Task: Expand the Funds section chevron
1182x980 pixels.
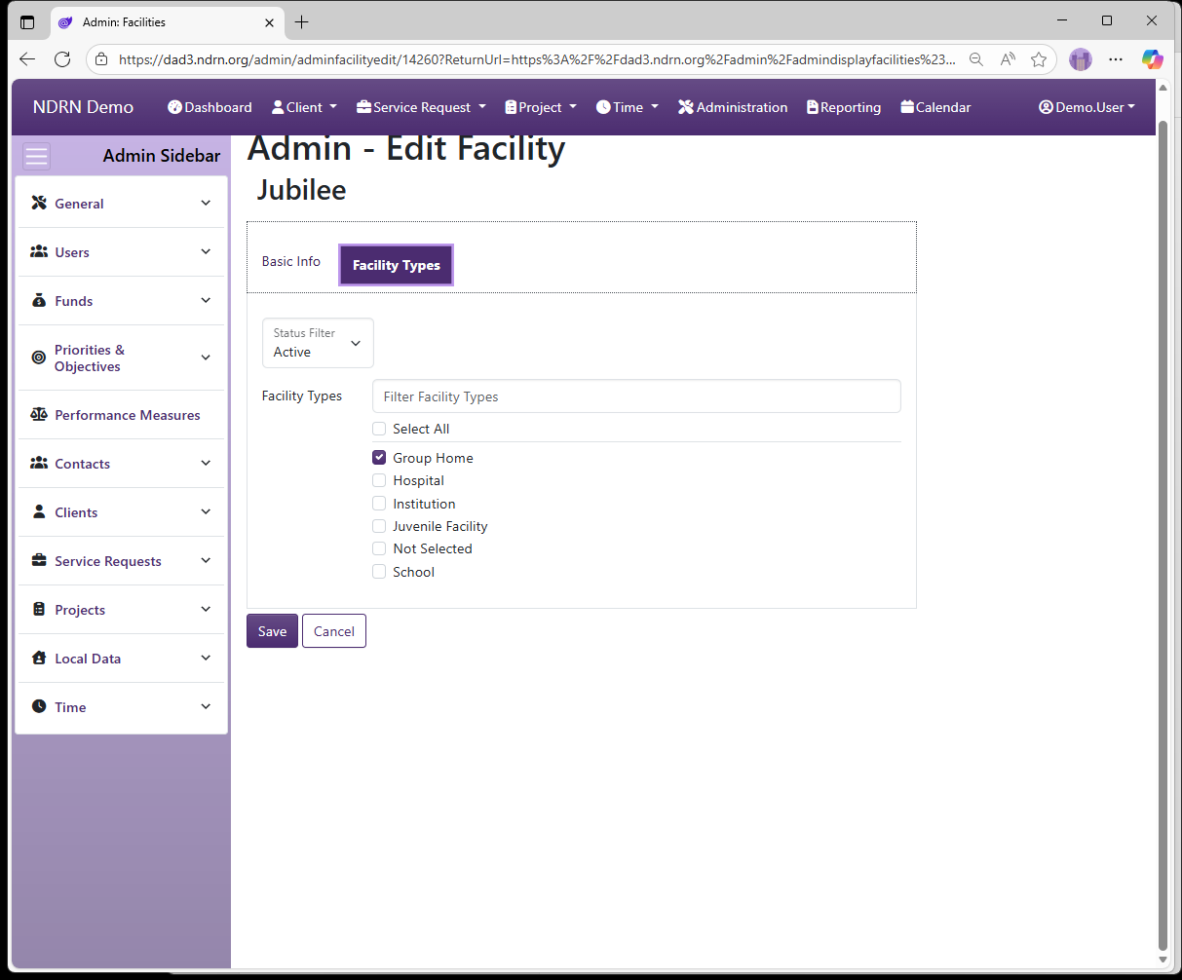Action: 206,300
